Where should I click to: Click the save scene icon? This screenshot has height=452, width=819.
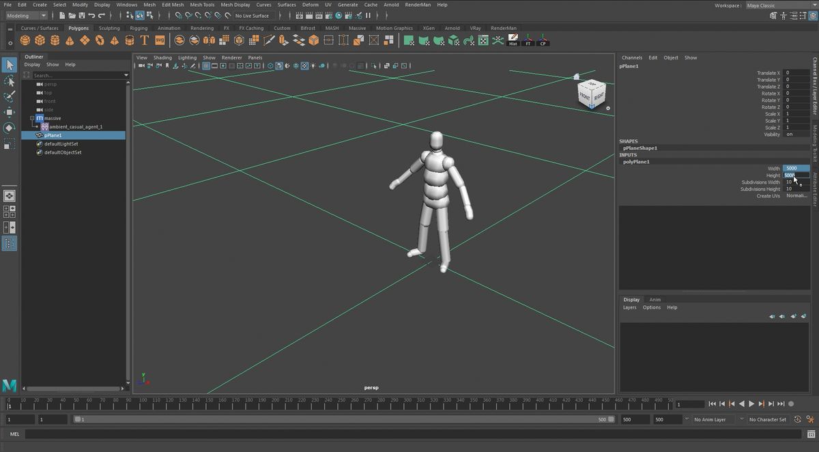pyautogui.click(x=82, y=15)
